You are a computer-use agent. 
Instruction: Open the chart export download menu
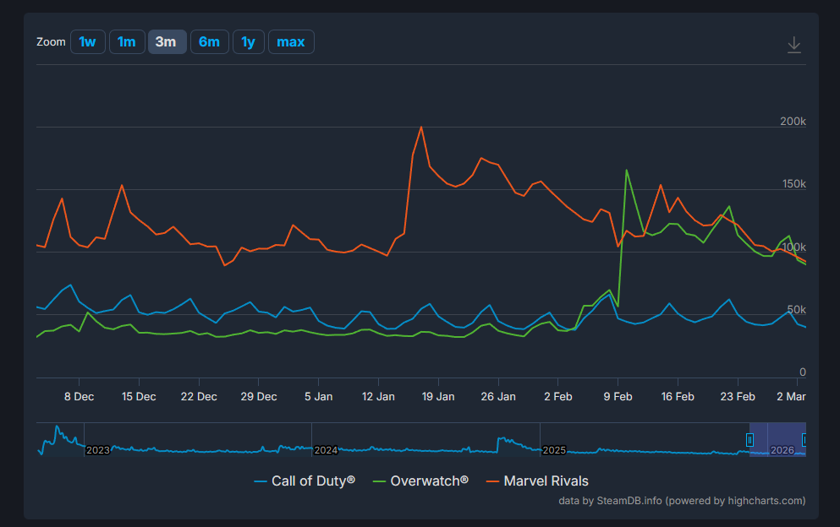[793, 45]
